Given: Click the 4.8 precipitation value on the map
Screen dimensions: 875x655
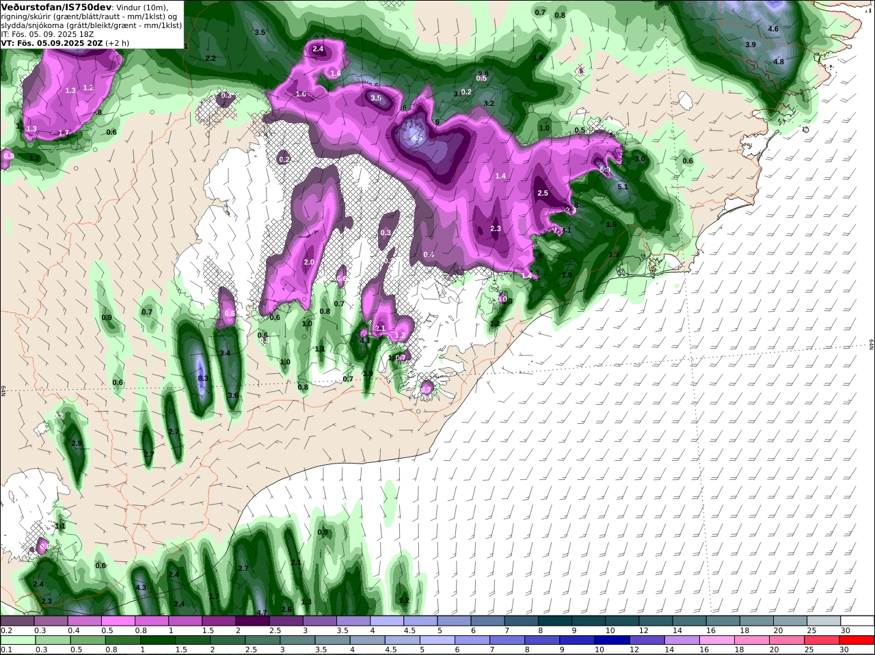Looking at the screenshot, I should tap(779, 62).
